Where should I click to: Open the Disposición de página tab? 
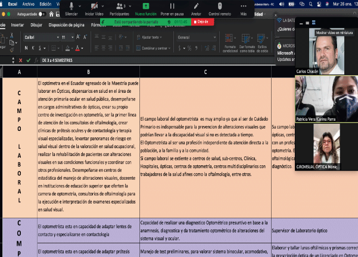click(67, 25)
